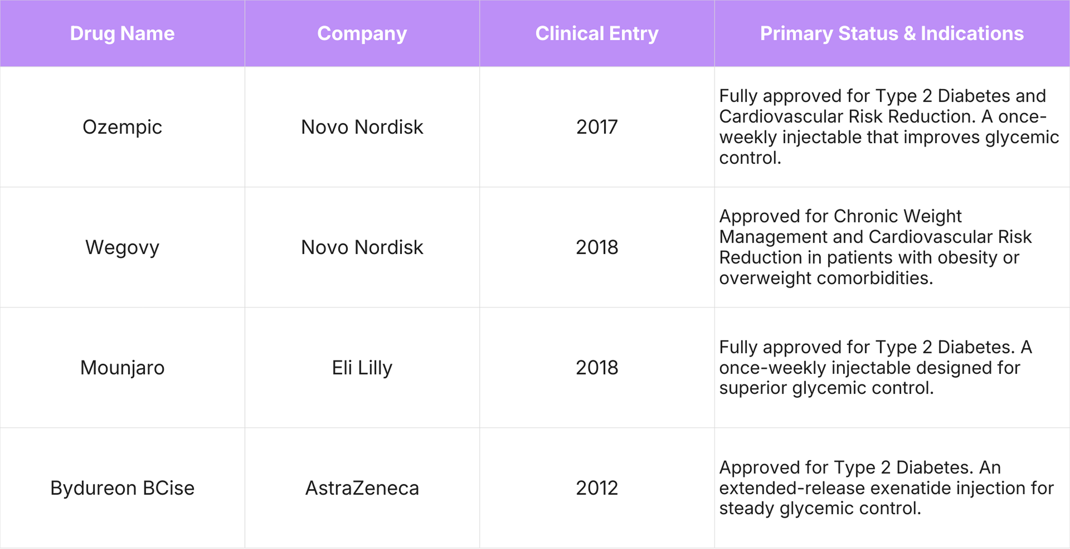Click the Drug Name column header
1070x549 pixels.
click(122, 33)
